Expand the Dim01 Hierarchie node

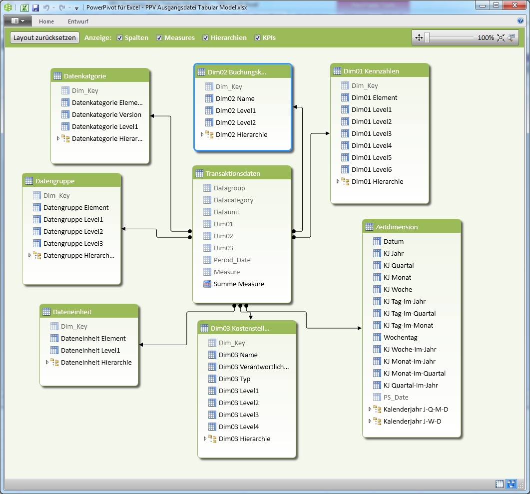[338, 181]
